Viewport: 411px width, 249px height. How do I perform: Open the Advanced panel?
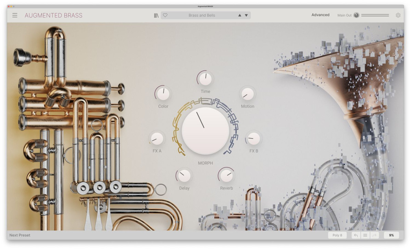320,15
